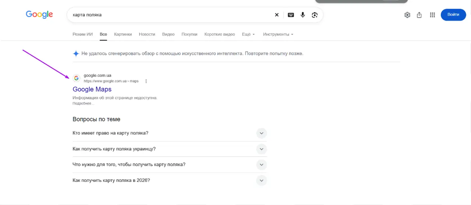
Task: Click the google.com.ua site name
Action: pos(98,75)
